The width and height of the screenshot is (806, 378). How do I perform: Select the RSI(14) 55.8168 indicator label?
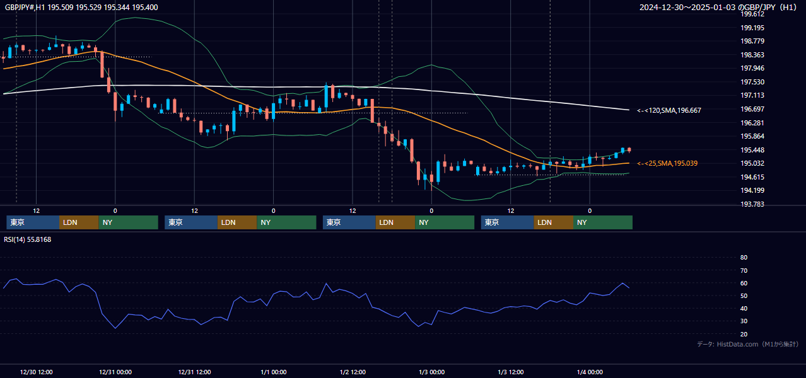pos(28,239)
